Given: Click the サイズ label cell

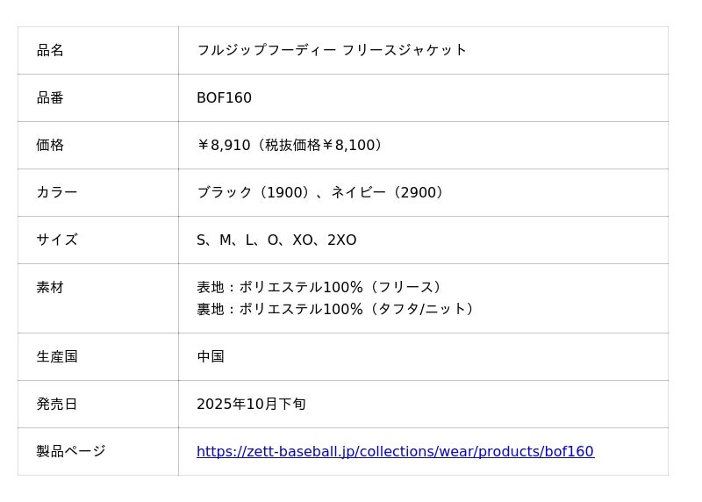Looking at the screenshot, I should [x=57, y=240].
